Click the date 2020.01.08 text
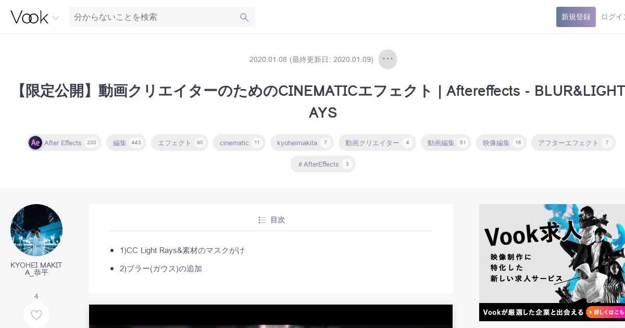 268,59
